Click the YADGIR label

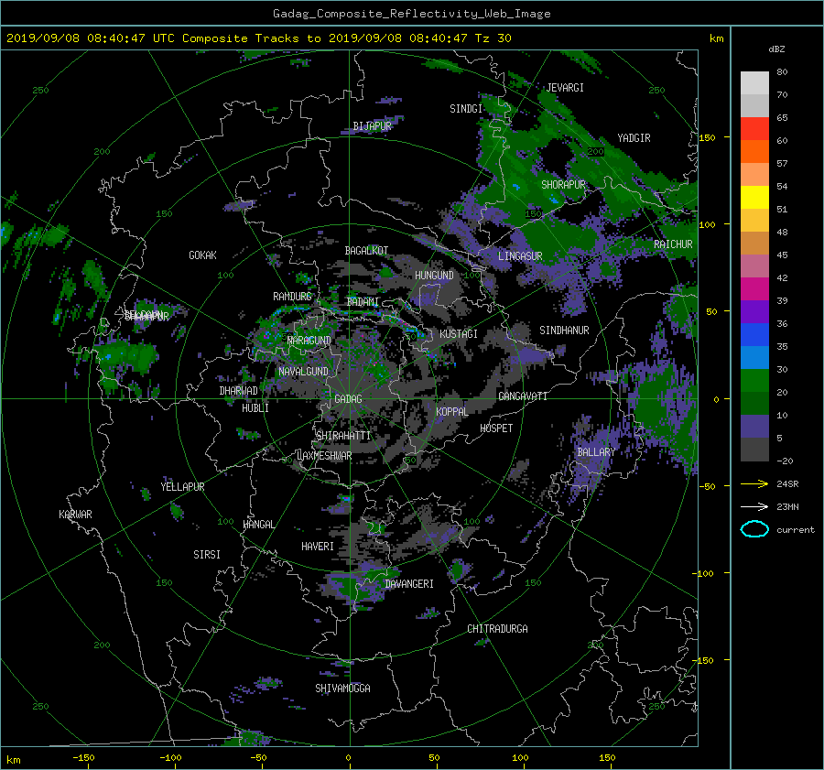tap(634, 138)
